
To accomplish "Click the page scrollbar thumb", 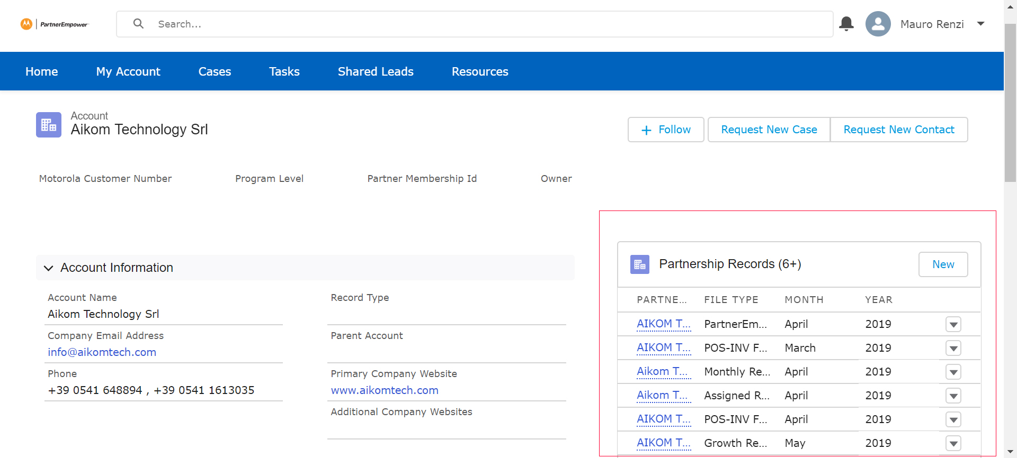I will click(1010, 103).
